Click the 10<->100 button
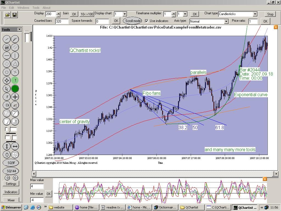This screenshot has height=211, width=281. coord(87,14)
